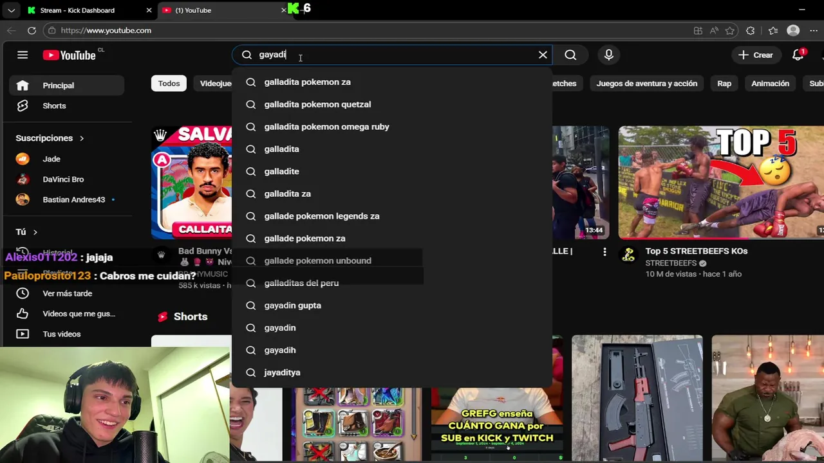Open the browser tab list dropdown
824x463 pixels.
(x=11, y=10)
